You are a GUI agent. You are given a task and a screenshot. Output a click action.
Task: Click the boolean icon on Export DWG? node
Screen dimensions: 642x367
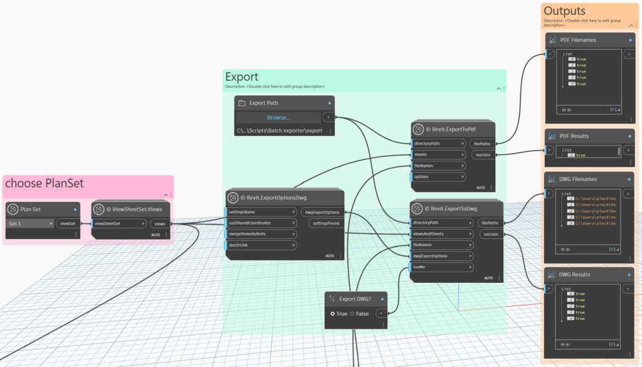(332, 299)
